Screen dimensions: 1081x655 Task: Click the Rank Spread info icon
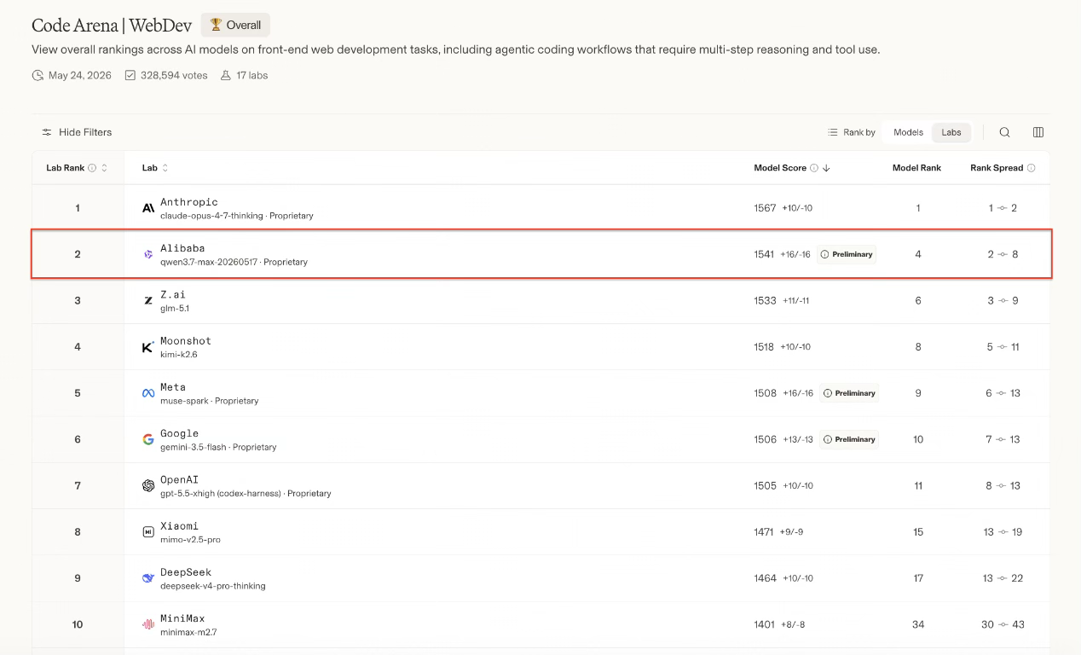tap(1032, 168)
